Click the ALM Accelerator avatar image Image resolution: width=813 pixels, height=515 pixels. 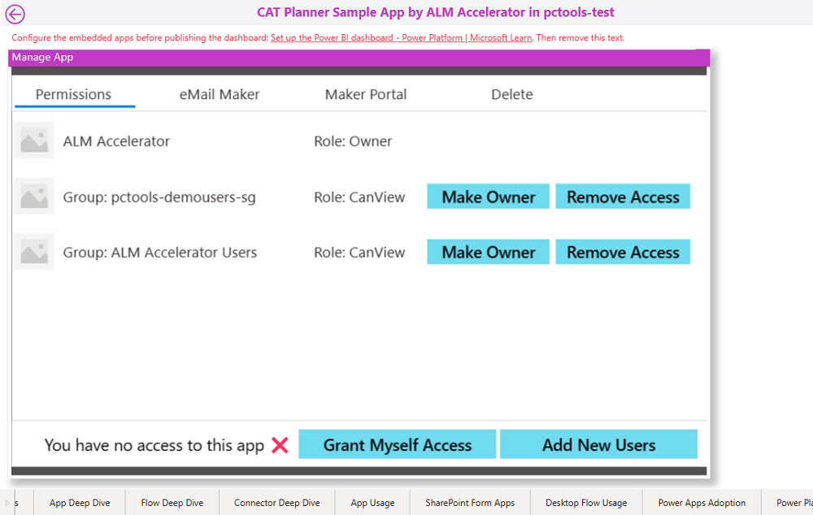click(34, 141)
